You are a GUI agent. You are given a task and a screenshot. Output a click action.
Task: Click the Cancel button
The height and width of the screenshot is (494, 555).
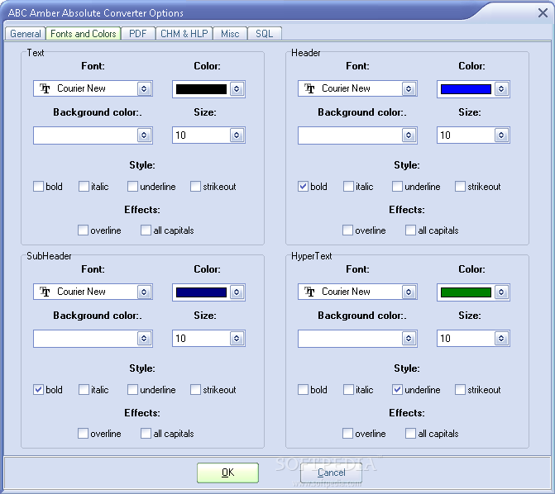point(332,473)
